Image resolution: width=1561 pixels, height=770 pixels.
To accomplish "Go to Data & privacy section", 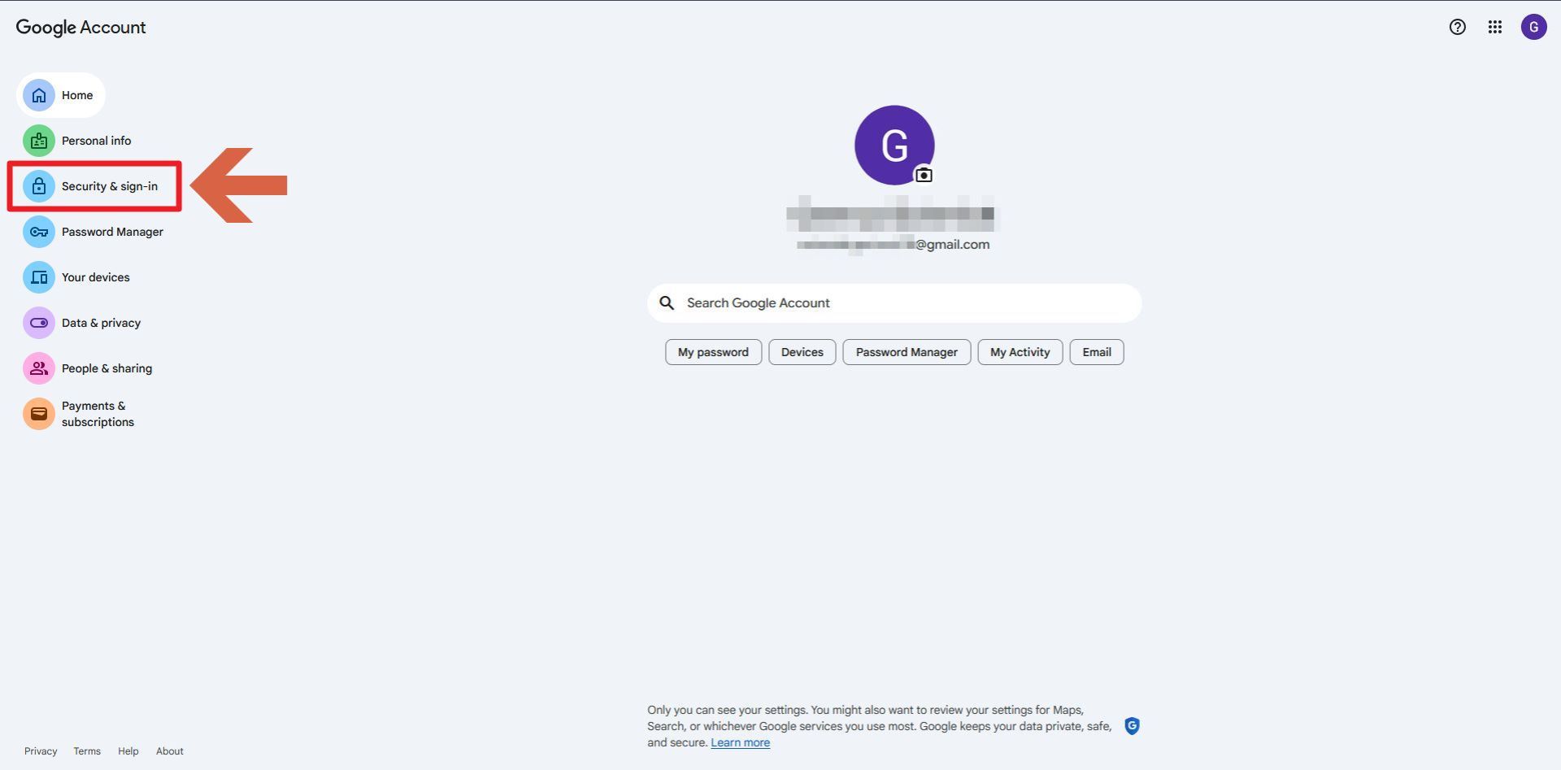I will 101,323.
